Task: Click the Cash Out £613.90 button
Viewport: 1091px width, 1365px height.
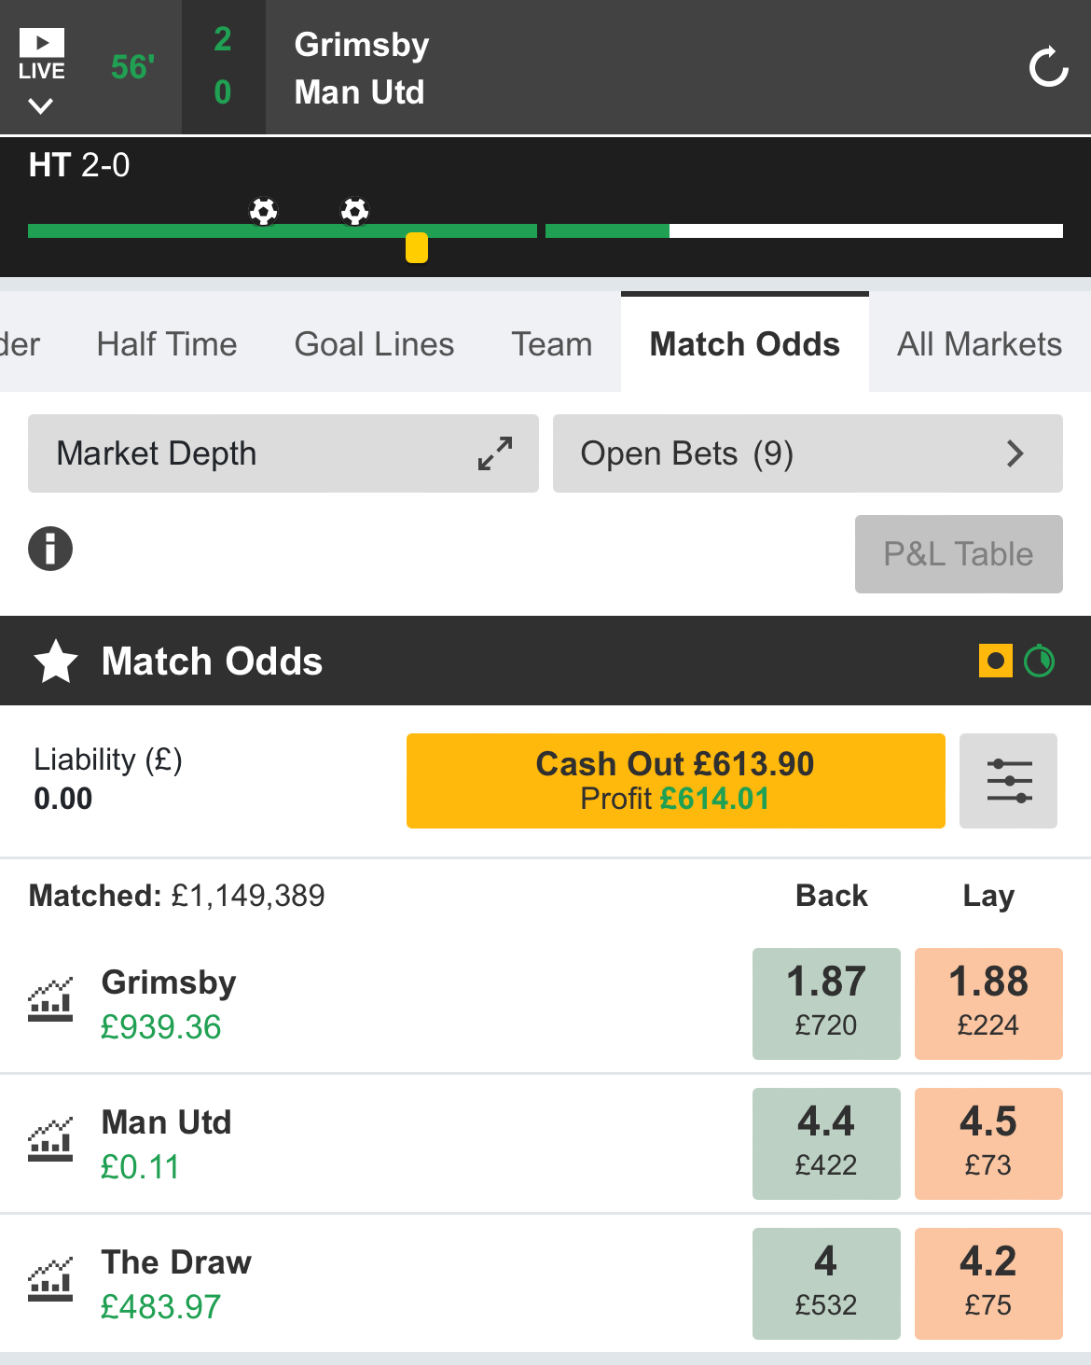Action: (x=676, y=781)
